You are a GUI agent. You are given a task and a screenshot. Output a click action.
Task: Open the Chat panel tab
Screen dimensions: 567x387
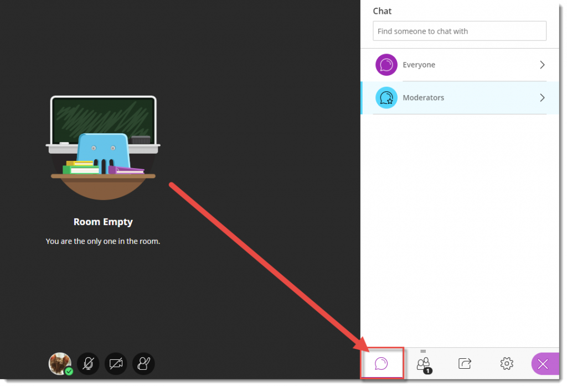pos(381,363)
